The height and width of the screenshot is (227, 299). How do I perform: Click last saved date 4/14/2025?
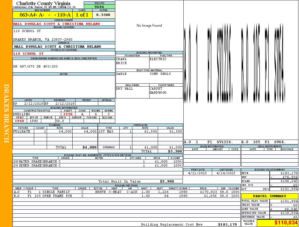pos(226,173)
